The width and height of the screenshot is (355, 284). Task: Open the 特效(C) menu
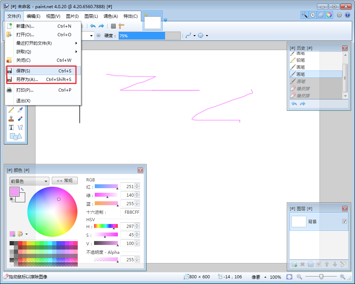click(130, 16)
